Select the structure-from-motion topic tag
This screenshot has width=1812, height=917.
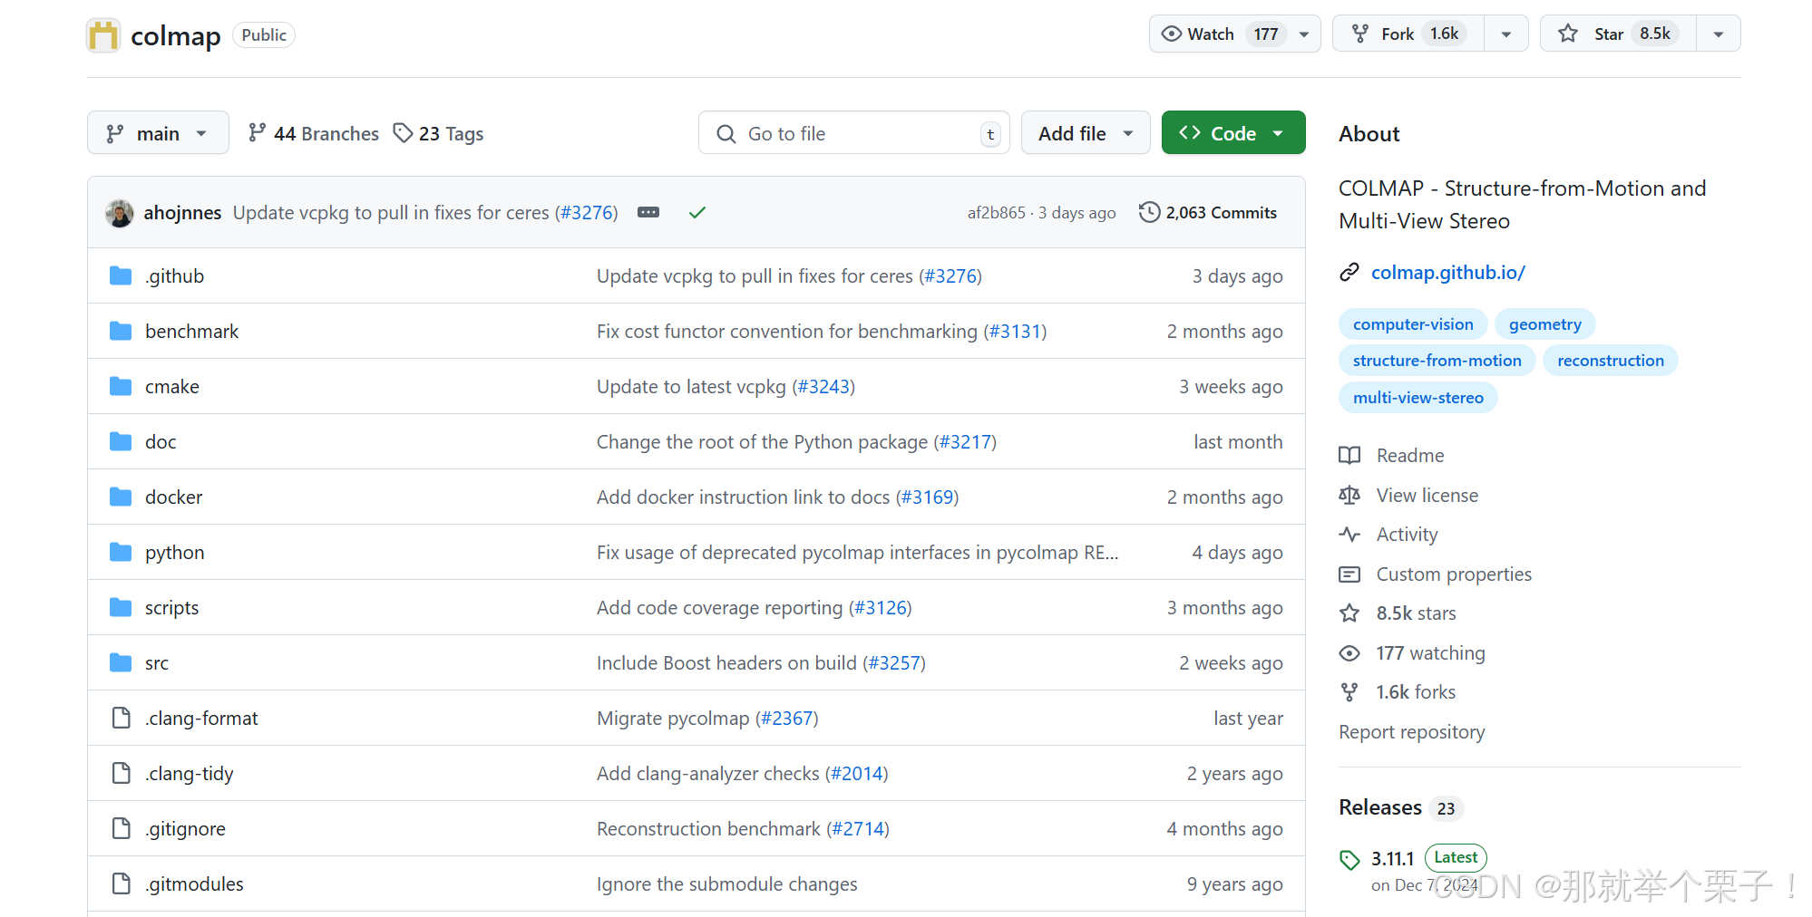[1437, 361]
